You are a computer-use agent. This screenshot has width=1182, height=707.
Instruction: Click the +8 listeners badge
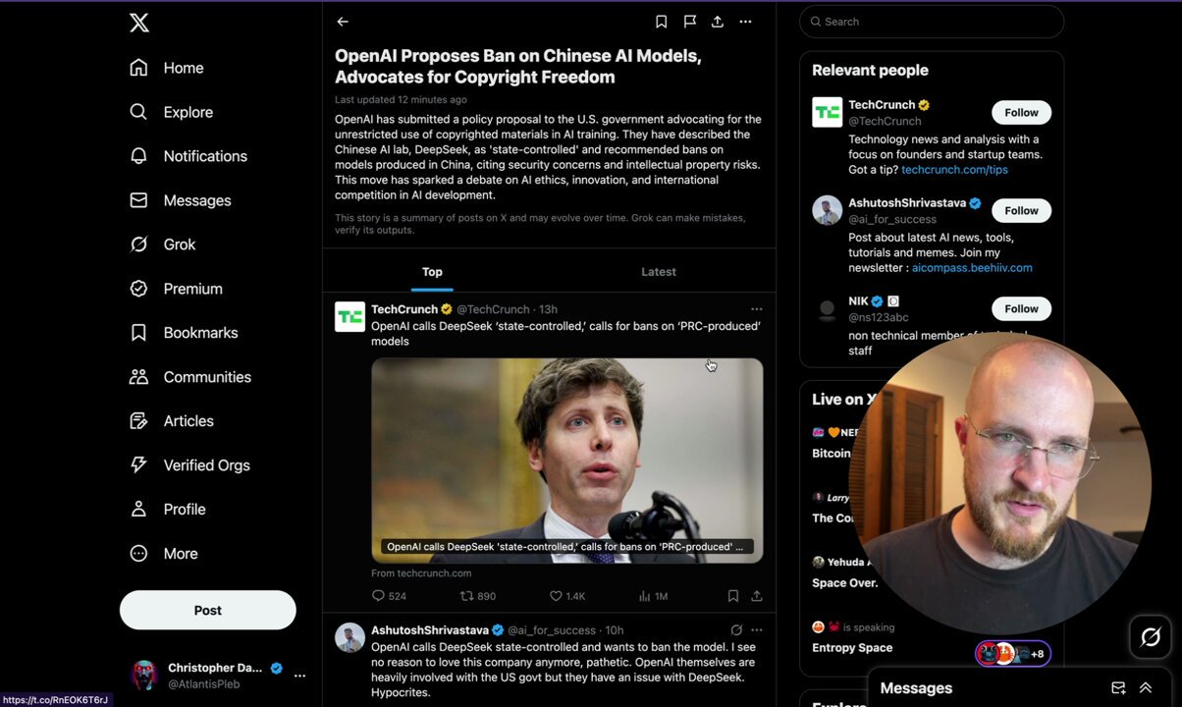(x=1013, y=654)
